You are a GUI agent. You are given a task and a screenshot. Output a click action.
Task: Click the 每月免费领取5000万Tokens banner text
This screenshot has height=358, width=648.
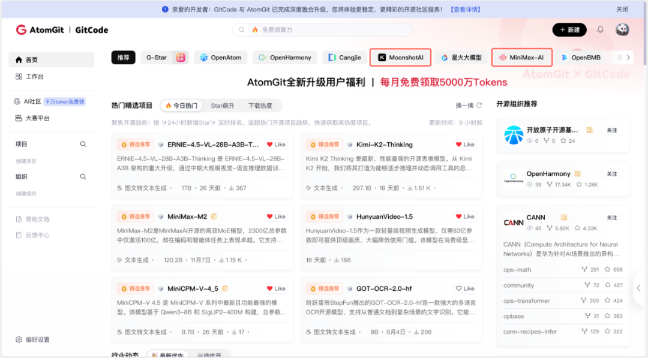443,82
